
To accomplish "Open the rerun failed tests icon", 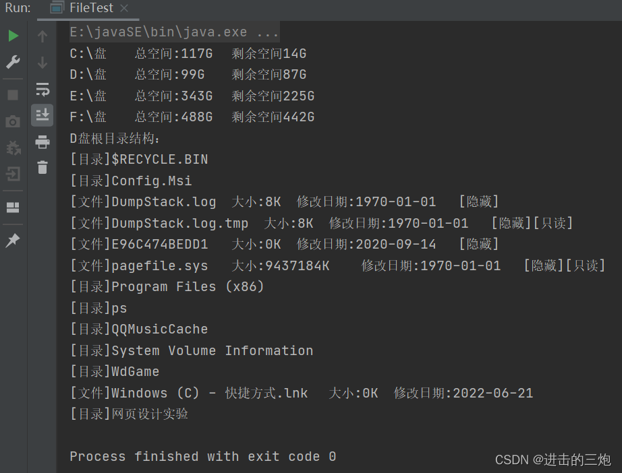I will coord(13,148).
